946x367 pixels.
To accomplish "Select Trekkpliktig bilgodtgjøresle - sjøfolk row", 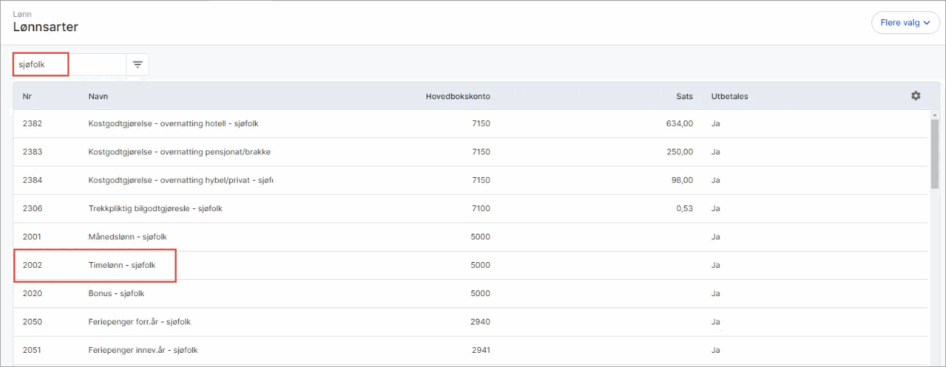I will (x=472, y=209).
